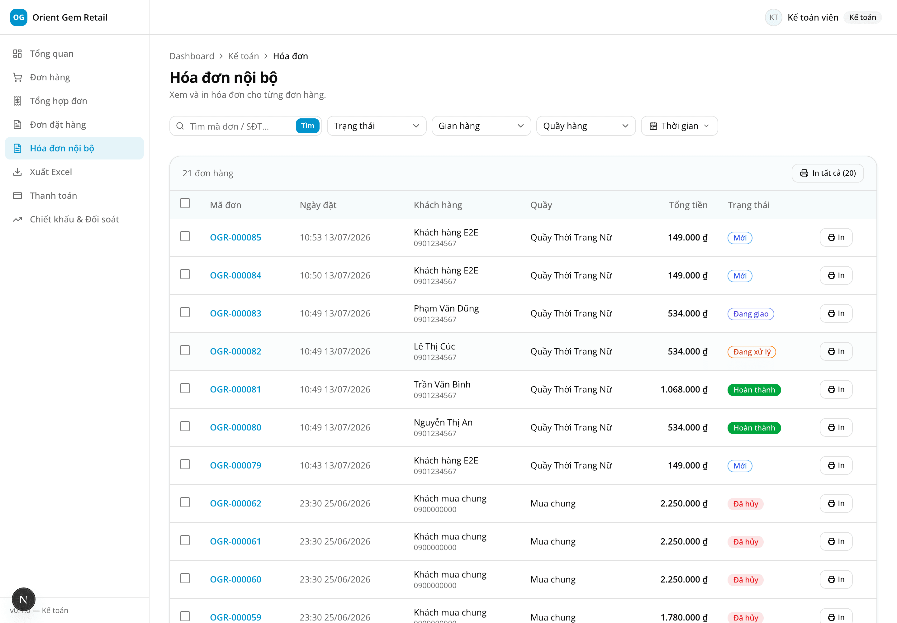Print invoice for order OGR-000085

pos(836,237)
